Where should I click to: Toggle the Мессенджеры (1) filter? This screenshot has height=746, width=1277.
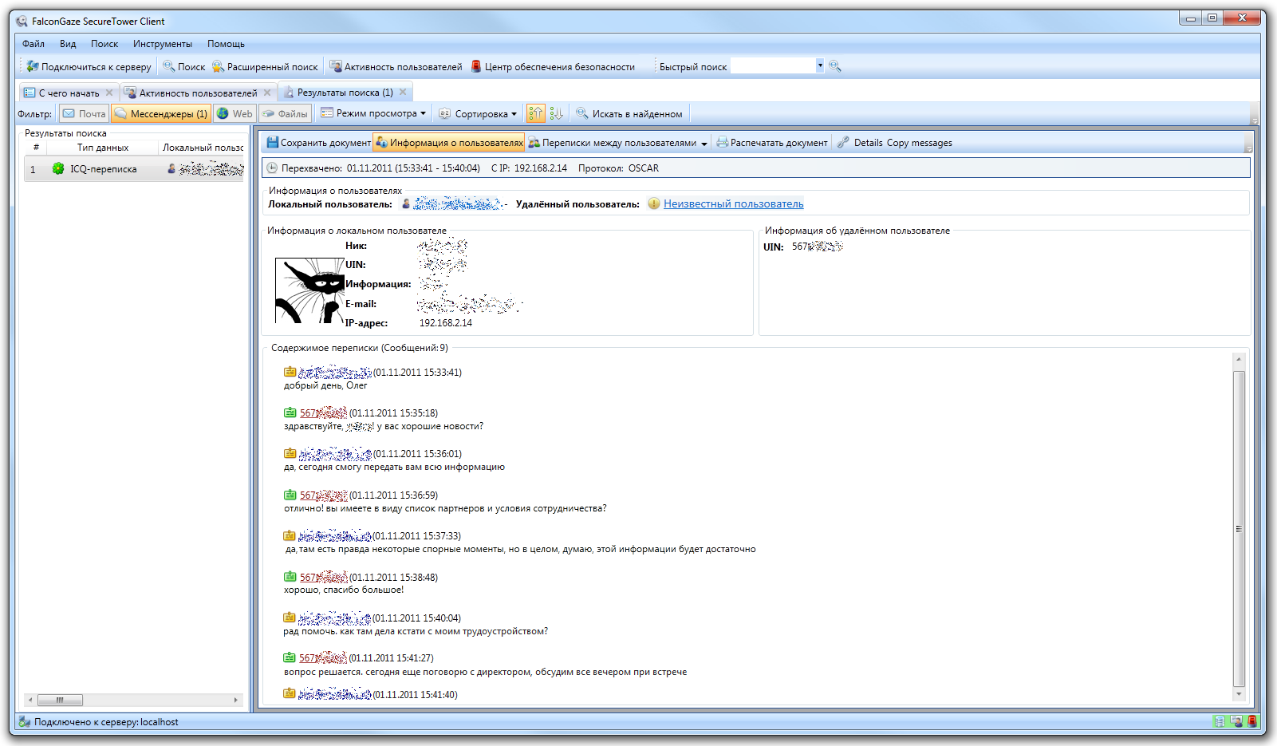[161, 113]
